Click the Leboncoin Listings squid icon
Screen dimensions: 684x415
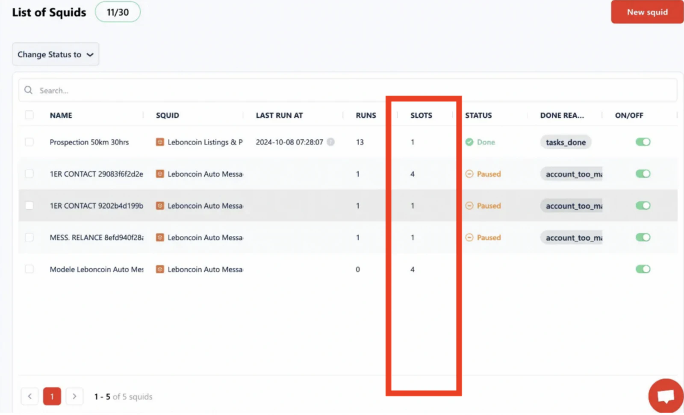[x=160, y=142]
